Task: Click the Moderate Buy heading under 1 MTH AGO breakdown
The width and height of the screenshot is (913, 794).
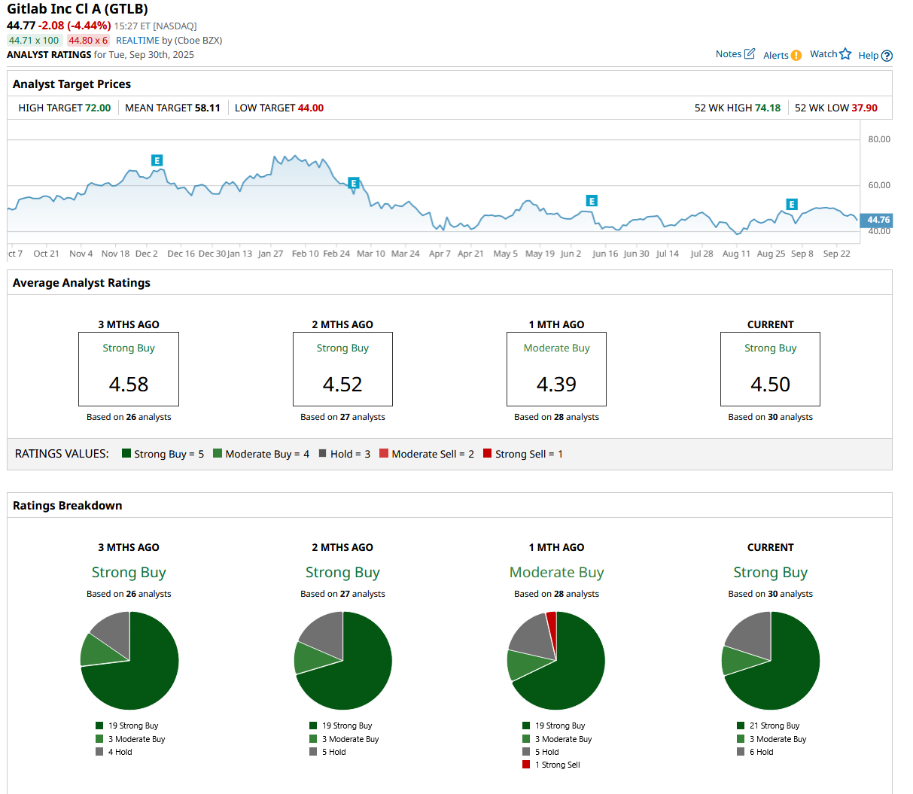Action: pos(556,572)
